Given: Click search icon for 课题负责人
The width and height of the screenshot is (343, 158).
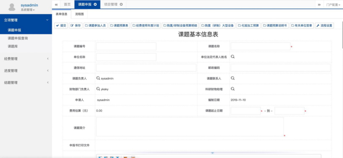Looking at the screenshot, I should [98, 78].
